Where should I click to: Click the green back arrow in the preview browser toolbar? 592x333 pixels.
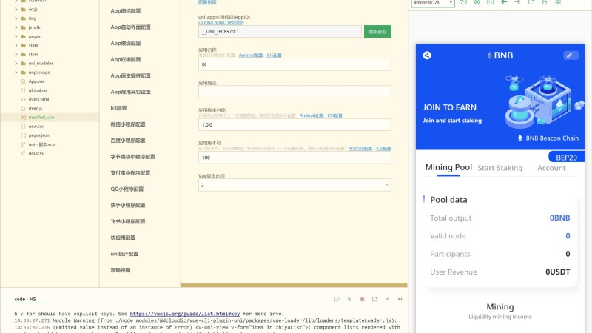[x=504, y=2]
